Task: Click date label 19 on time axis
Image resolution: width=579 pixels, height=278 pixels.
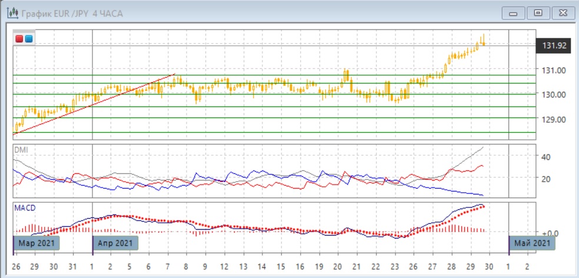Action: [319, 266]
